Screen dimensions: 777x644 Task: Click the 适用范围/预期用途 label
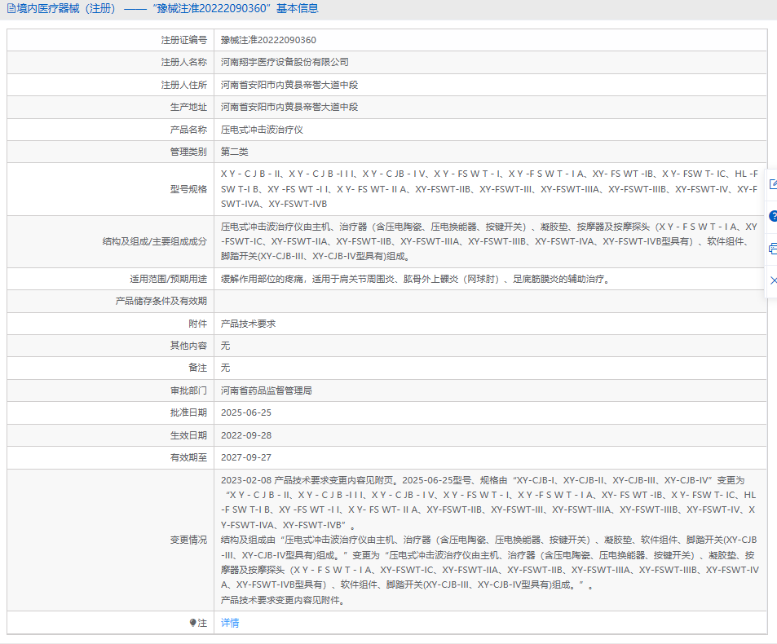click(169, 279)
